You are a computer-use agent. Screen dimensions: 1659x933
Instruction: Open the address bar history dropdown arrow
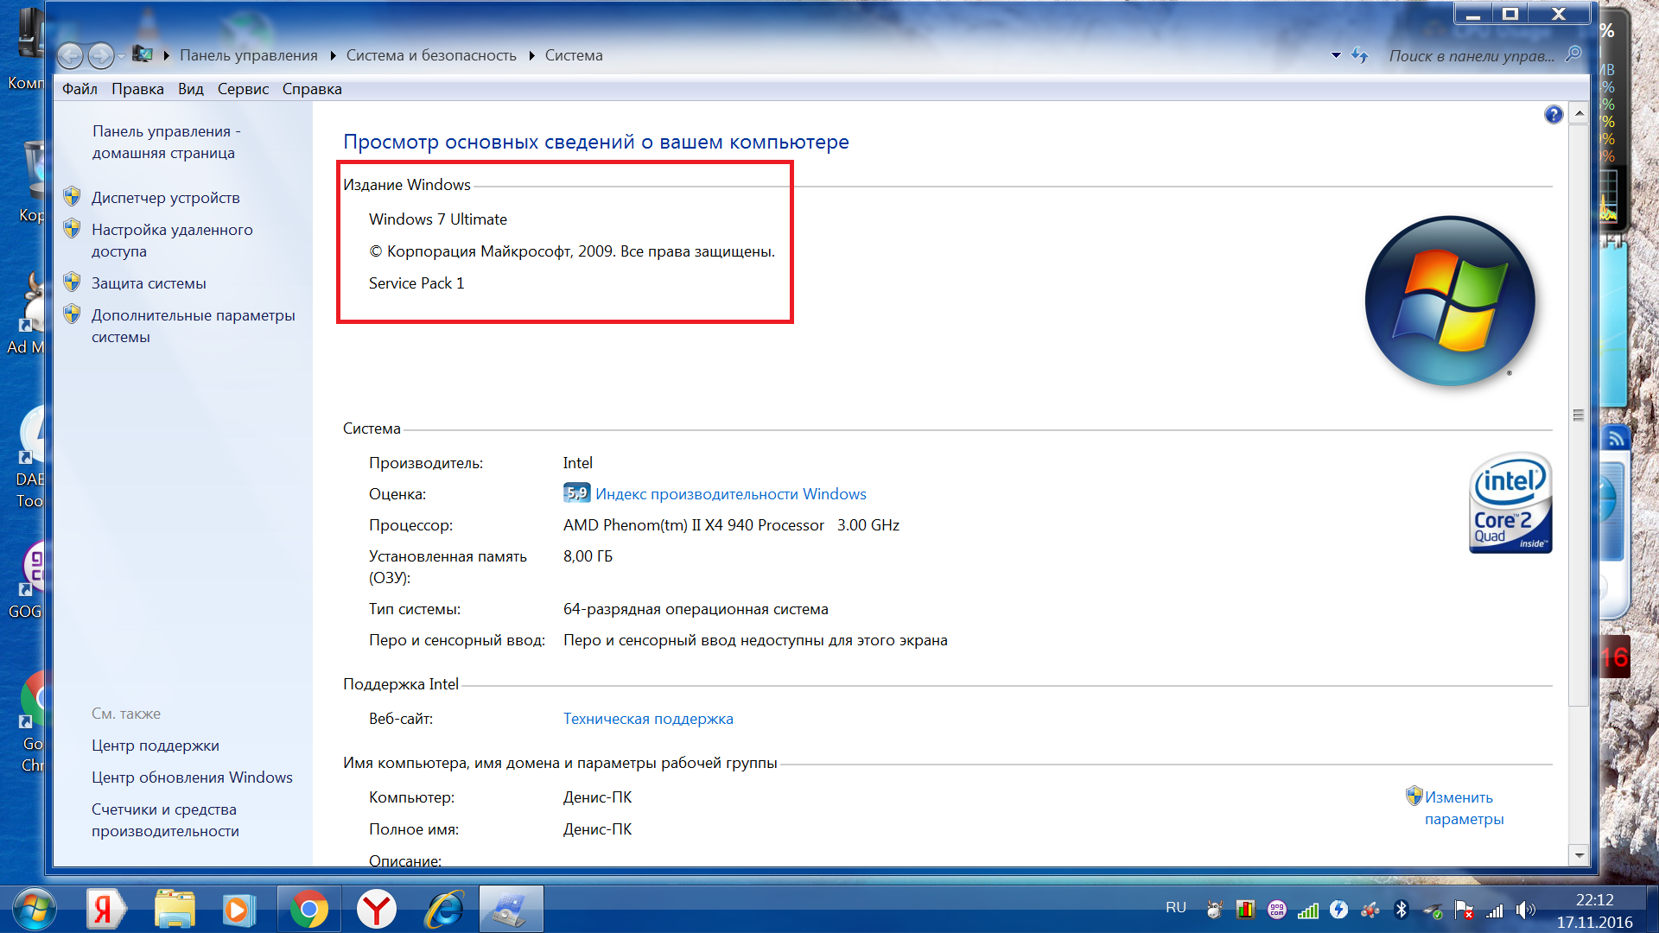[1336, 55]
